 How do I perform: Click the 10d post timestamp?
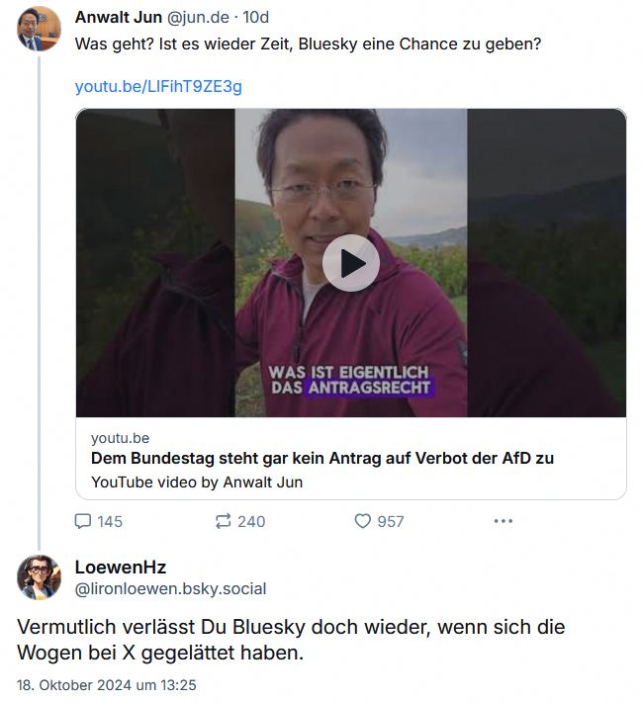[256, 18]
